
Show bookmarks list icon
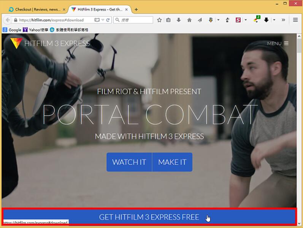click(x=168, y=20)
